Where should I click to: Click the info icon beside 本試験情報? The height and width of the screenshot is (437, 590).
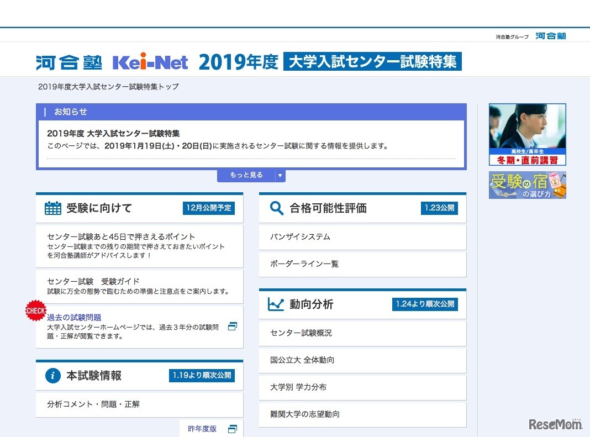tap(53, 376)
